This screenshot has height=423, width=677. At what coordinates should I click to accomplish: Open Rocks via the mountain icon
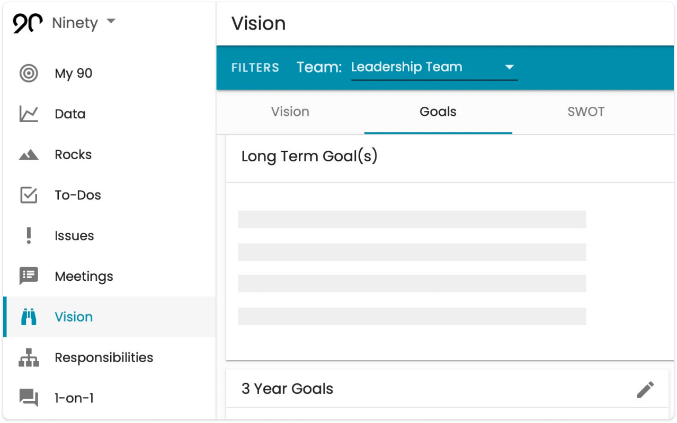coord(28,154)
